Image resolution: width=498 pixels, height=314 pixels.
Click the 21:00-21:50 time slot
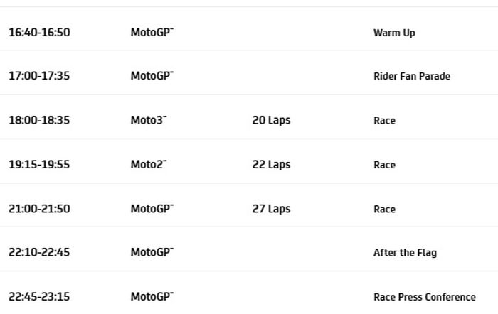point(39,209)
